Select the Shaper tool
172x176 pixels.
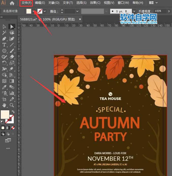pyautogui.click(x=4, y=57)
